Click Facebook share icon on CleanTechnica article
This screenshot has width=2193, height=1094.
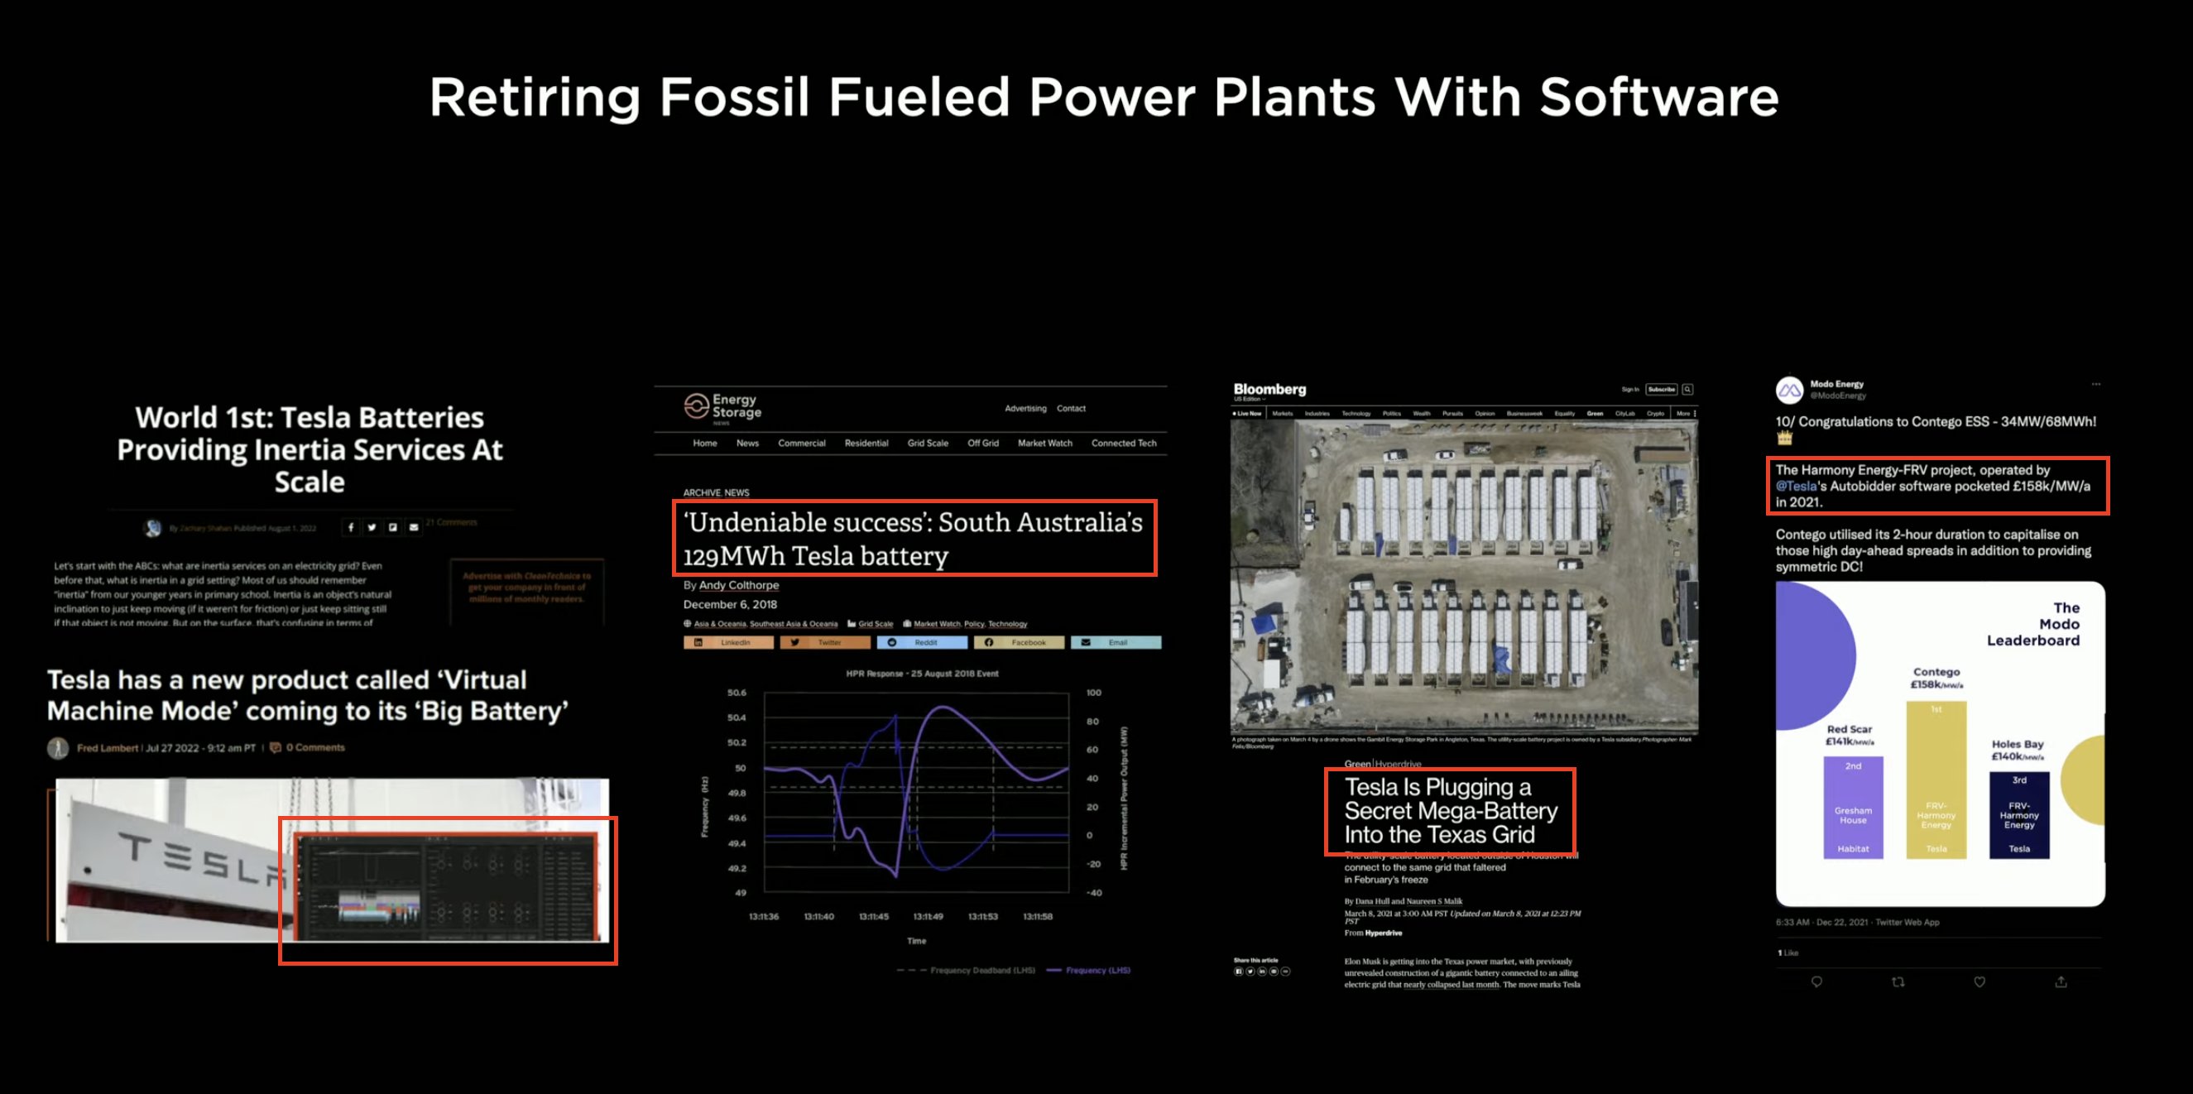(x=351, y=527)
